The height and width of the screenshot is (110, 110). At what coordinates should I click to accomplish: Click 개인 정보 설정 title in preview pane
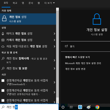[97, 30]
